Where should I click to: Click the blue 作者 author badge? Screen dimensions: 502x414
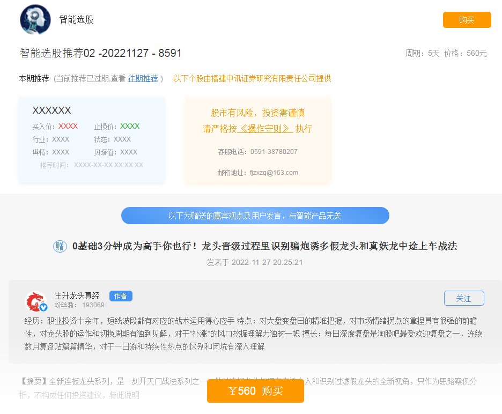coord(121,295)
